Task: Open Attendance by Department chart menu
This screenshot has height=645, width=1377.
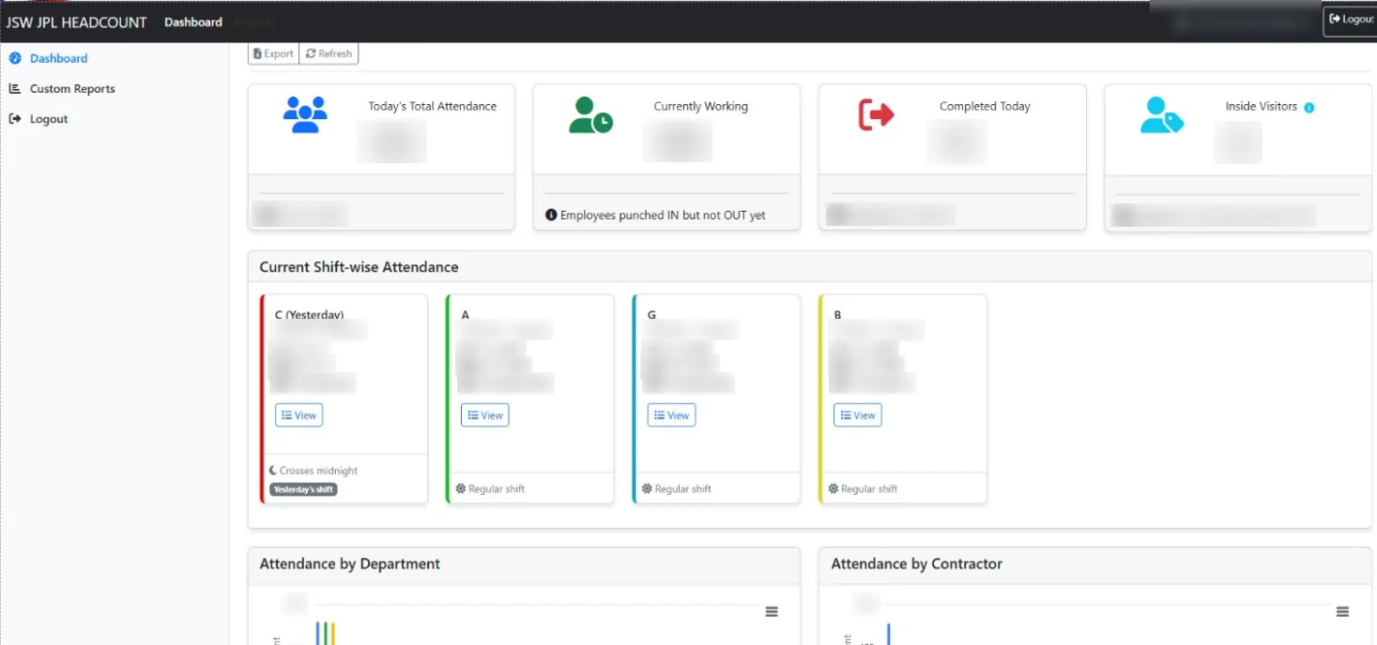Action: coord(772,612)
